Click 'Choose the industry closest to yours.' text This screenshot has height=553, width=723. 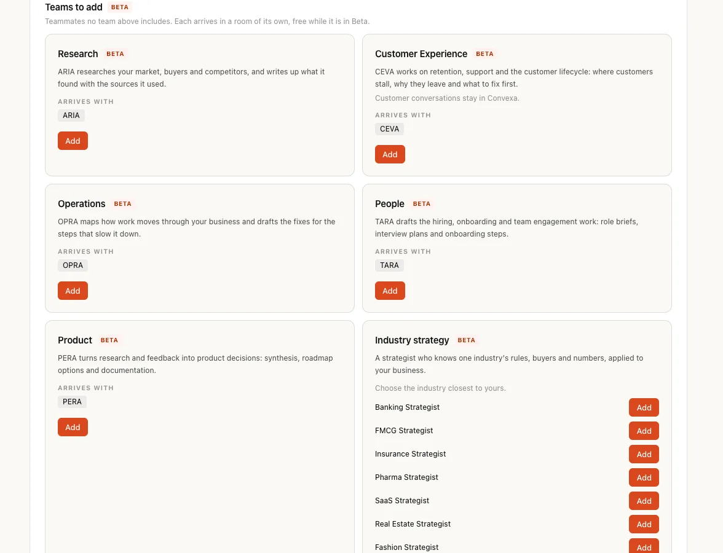(x=440, y=388)
